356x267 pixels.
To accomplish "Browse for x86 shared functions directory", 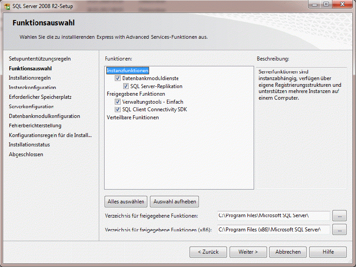I will [x=340, y=230].
